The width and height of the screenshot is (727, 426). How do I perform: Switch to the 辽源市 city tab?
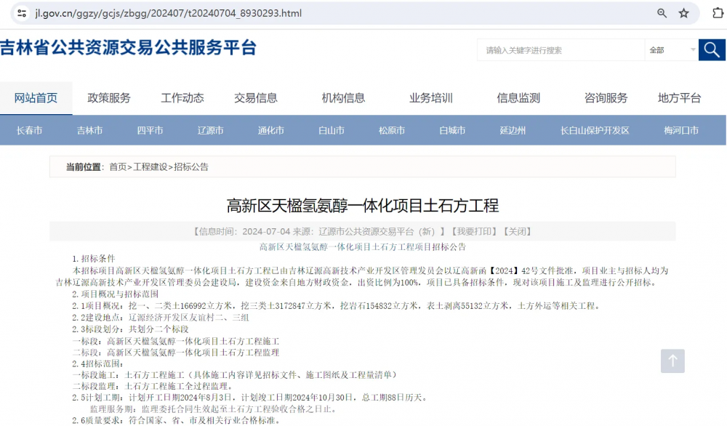click(210, 129)
